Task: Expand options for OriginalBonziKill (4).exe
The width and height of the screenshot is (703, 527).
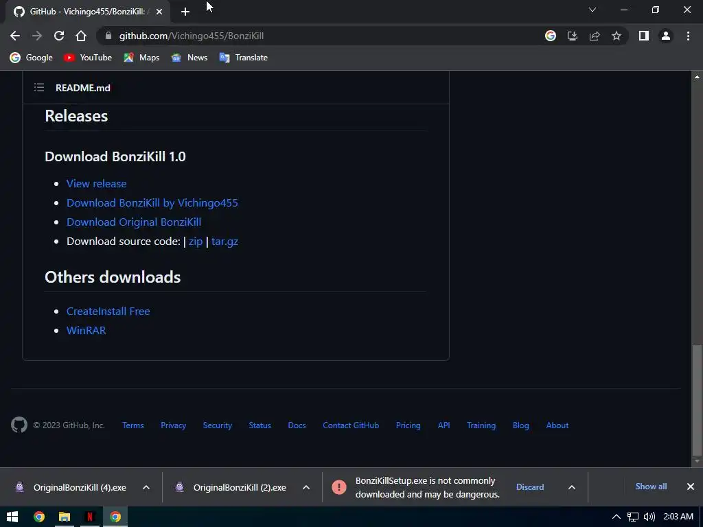Action: (x=146, y=487)
